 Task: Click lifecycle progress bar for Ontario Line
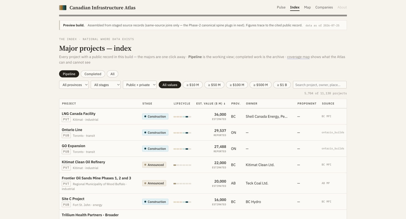pos(182,133)
